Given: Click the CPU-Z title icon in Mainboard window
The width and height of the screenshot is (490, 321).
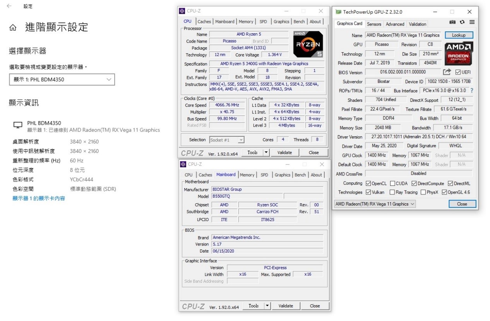Looking at the screenshot, I should pos(183,164).
